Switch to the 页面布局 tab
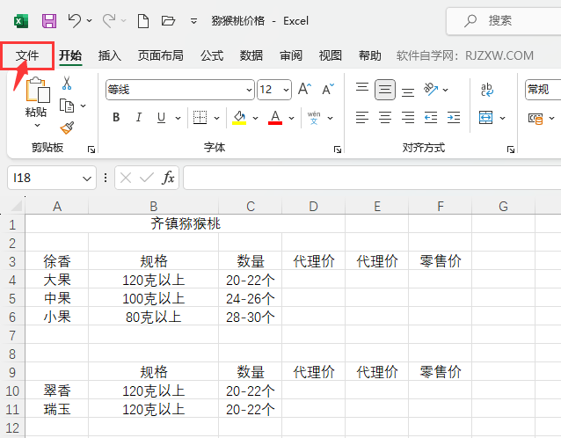 tap(161, 55)
